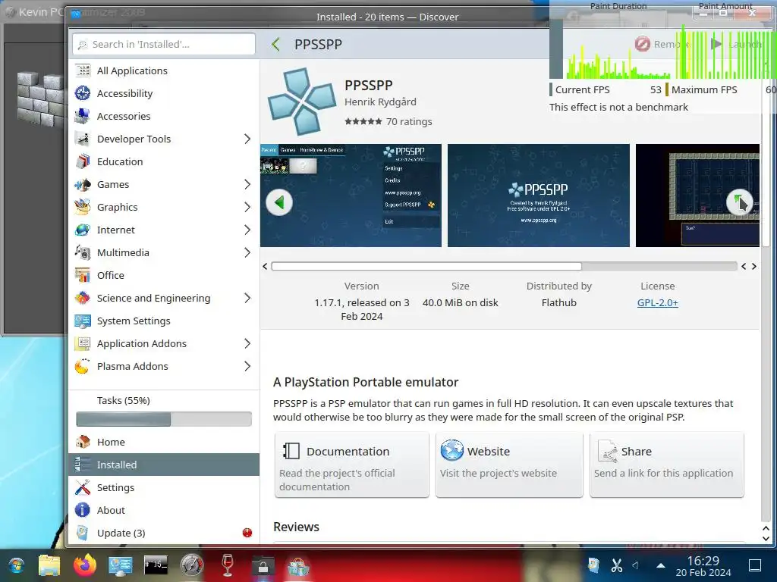
Task: Open the file manager folder in taskbar
Action: (x=49, y=565)
